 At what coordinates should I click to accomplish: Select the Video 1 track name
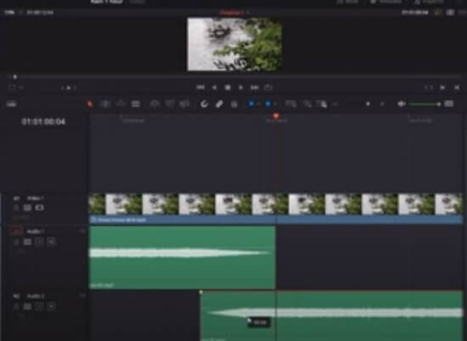tap(36, 198)
